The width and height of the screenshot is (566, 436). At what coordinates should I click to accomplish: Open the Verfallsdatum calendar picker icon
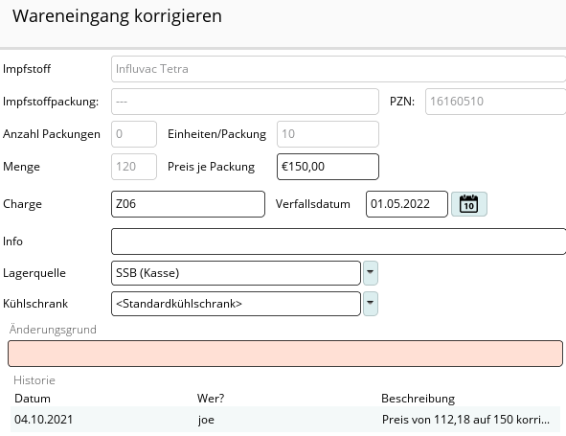(469, 204)
